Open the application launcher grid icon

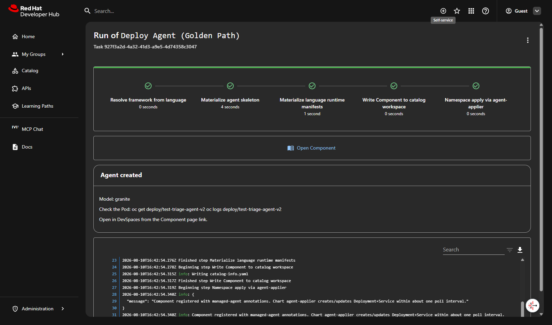point(471,11)
